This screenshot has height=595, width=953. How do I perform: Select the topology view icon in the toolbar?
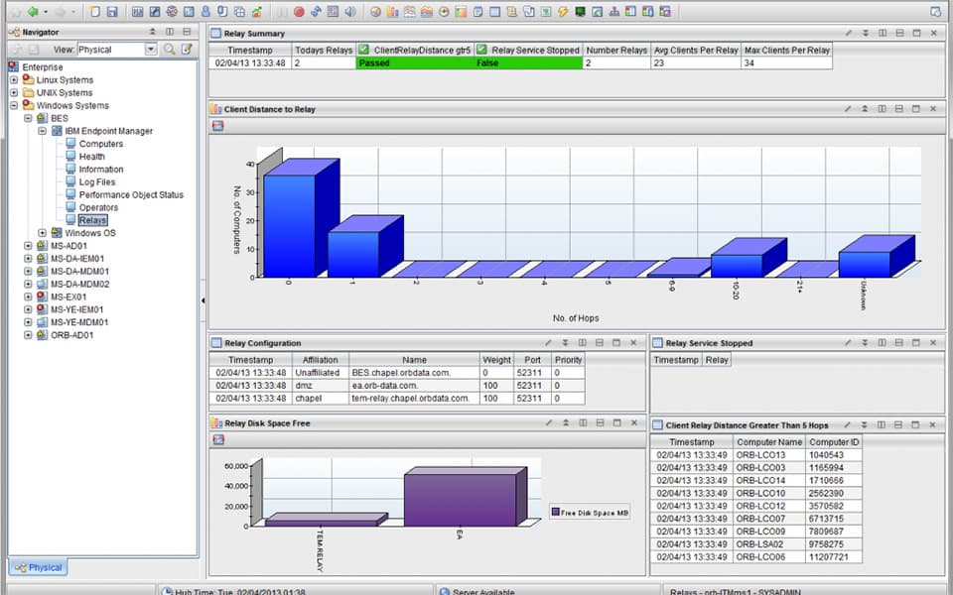click(613, 12)
